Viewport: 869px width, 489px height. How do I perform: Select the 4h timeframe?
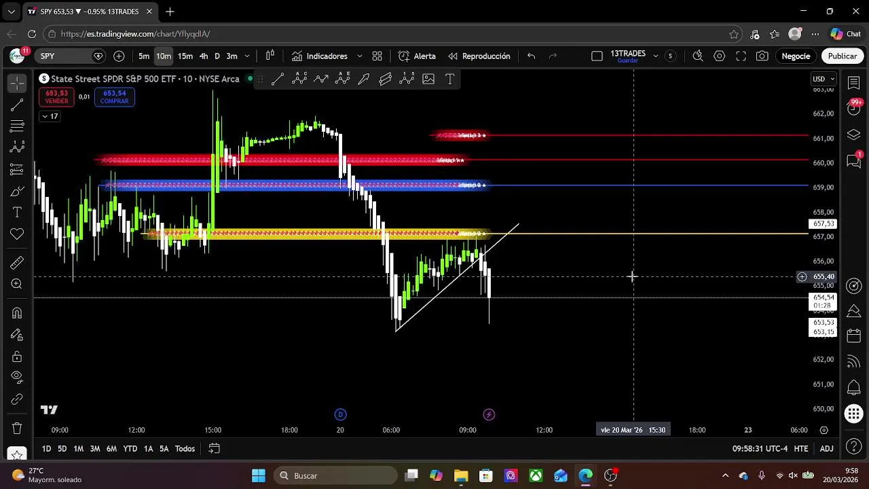tap(204, 56)
